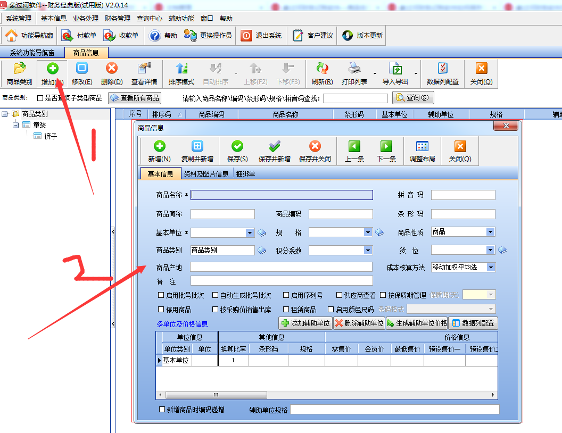Click the 查看所有商品 button
Image resolution: width=562 pixels, height=433 pixels.
[135, 98]
